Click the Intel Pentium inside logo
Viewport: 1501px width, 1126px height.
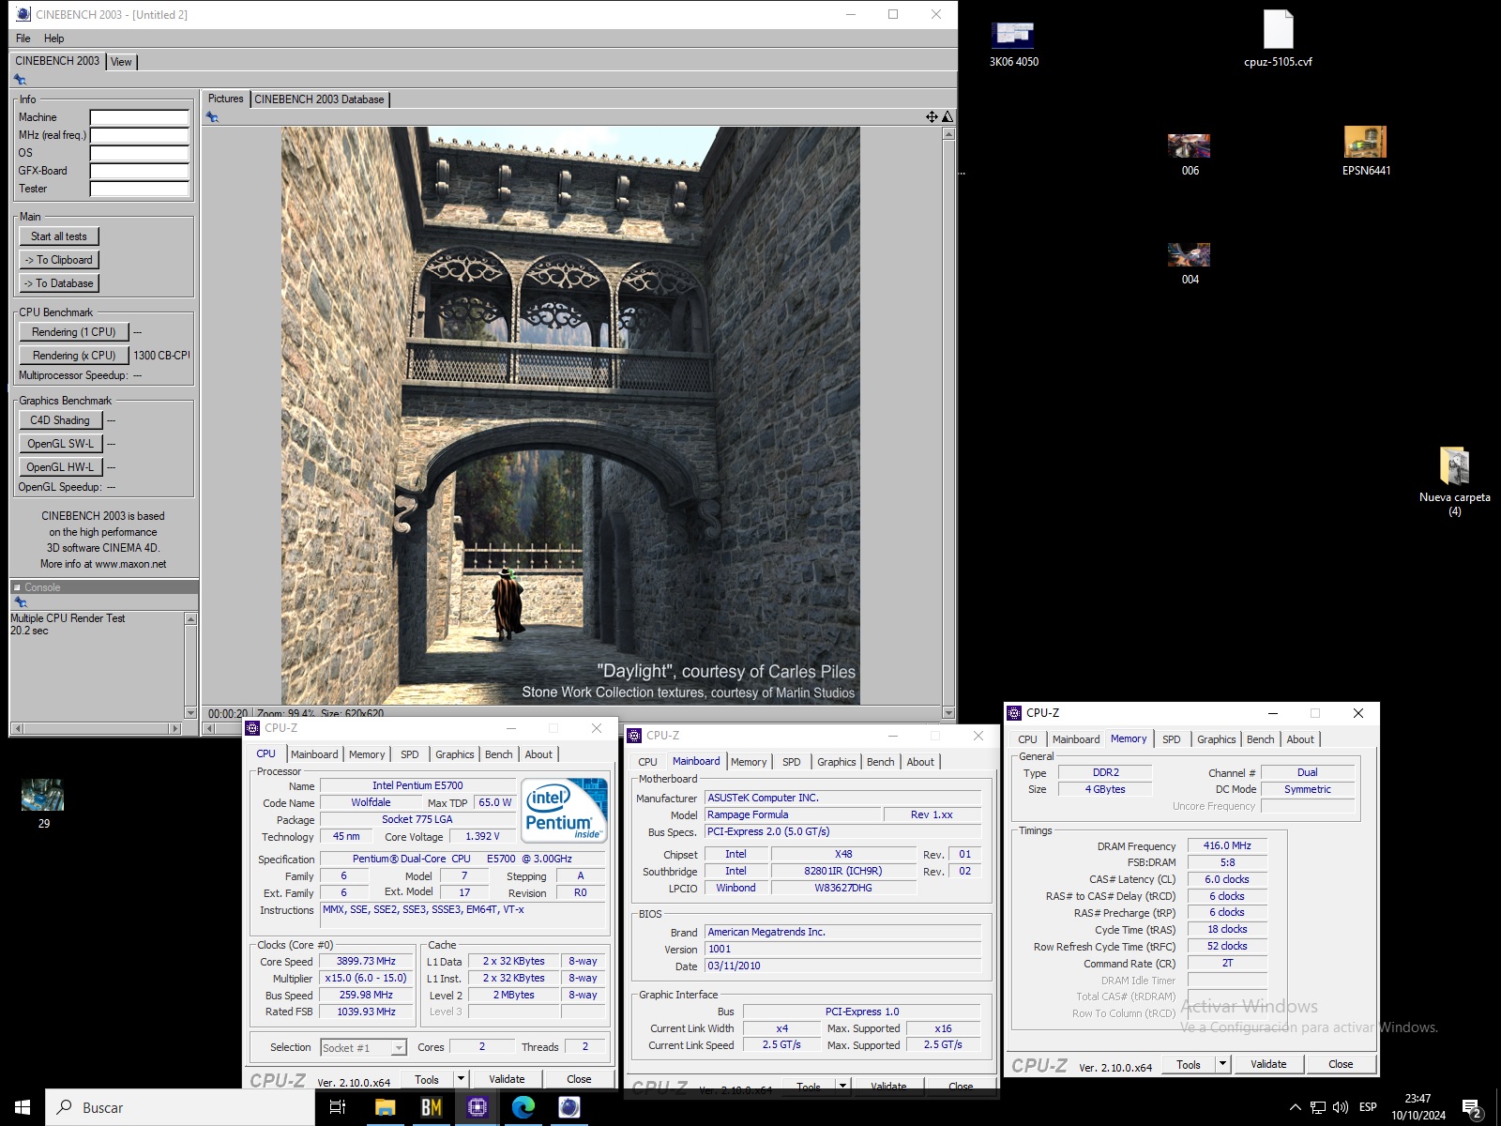pos(564,810)
